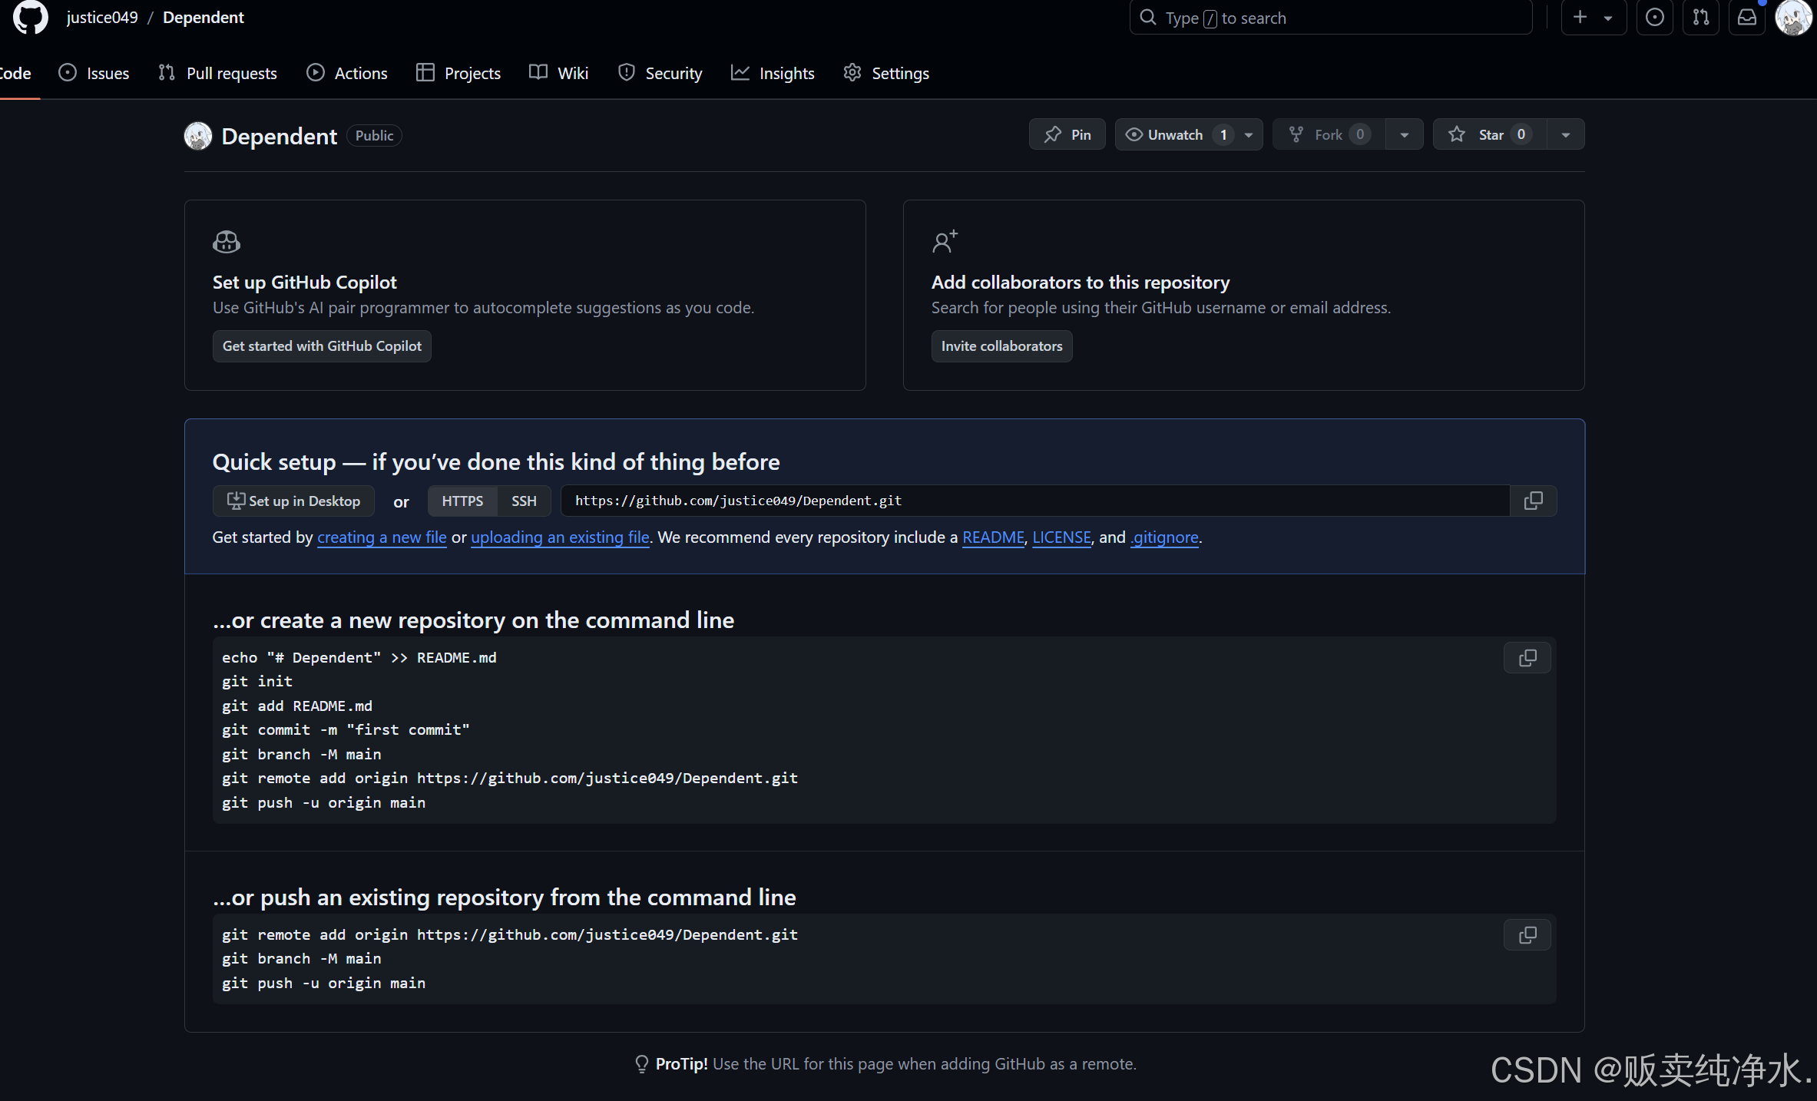Viewport: 1817px width, 1101px height.
Task: Switch to the Issues tab
Action: coord(94,73)
